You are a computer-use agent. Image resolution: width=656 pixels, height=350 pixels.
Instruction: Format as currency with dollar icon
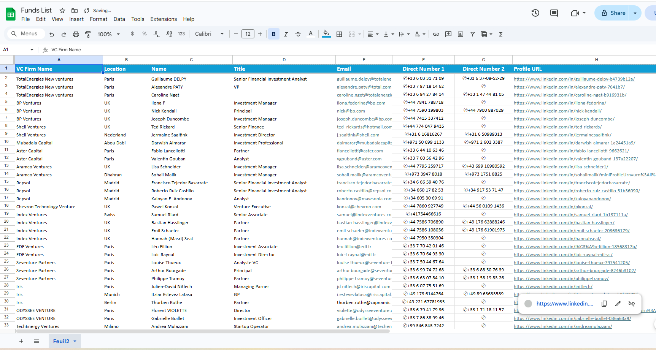[x=132, y=34]
